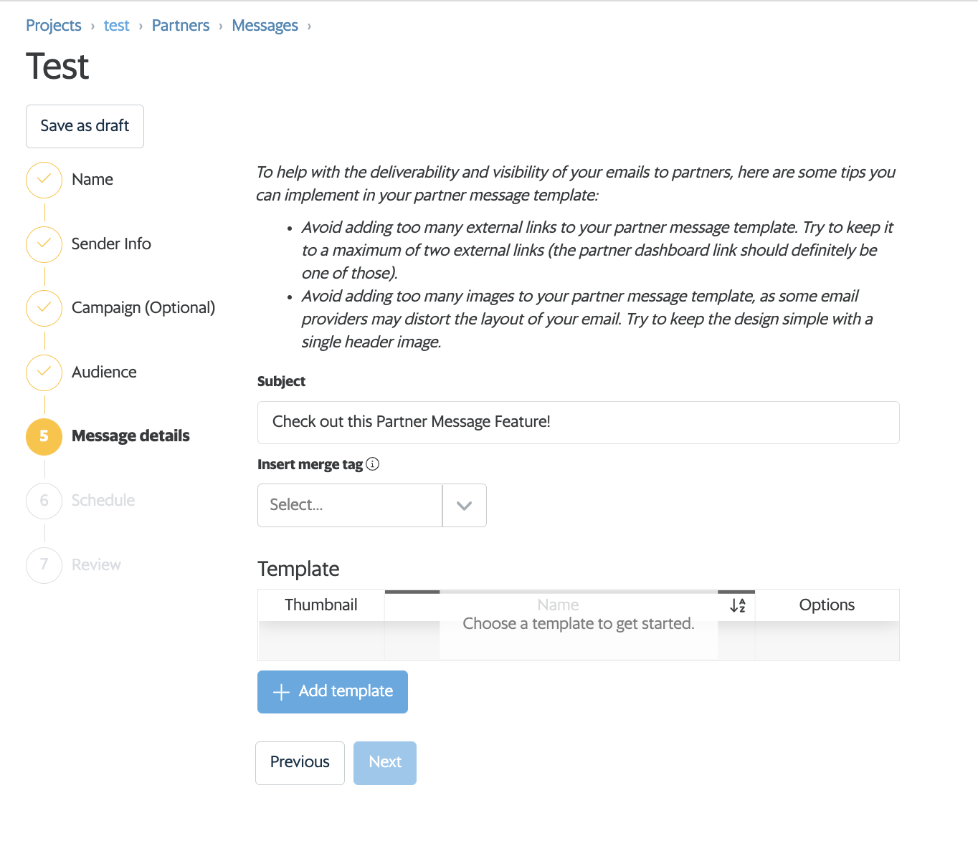Select the Sender Info step checkmark circle
The width and height of the screenshot is (978, 851).
coord(44,244)
